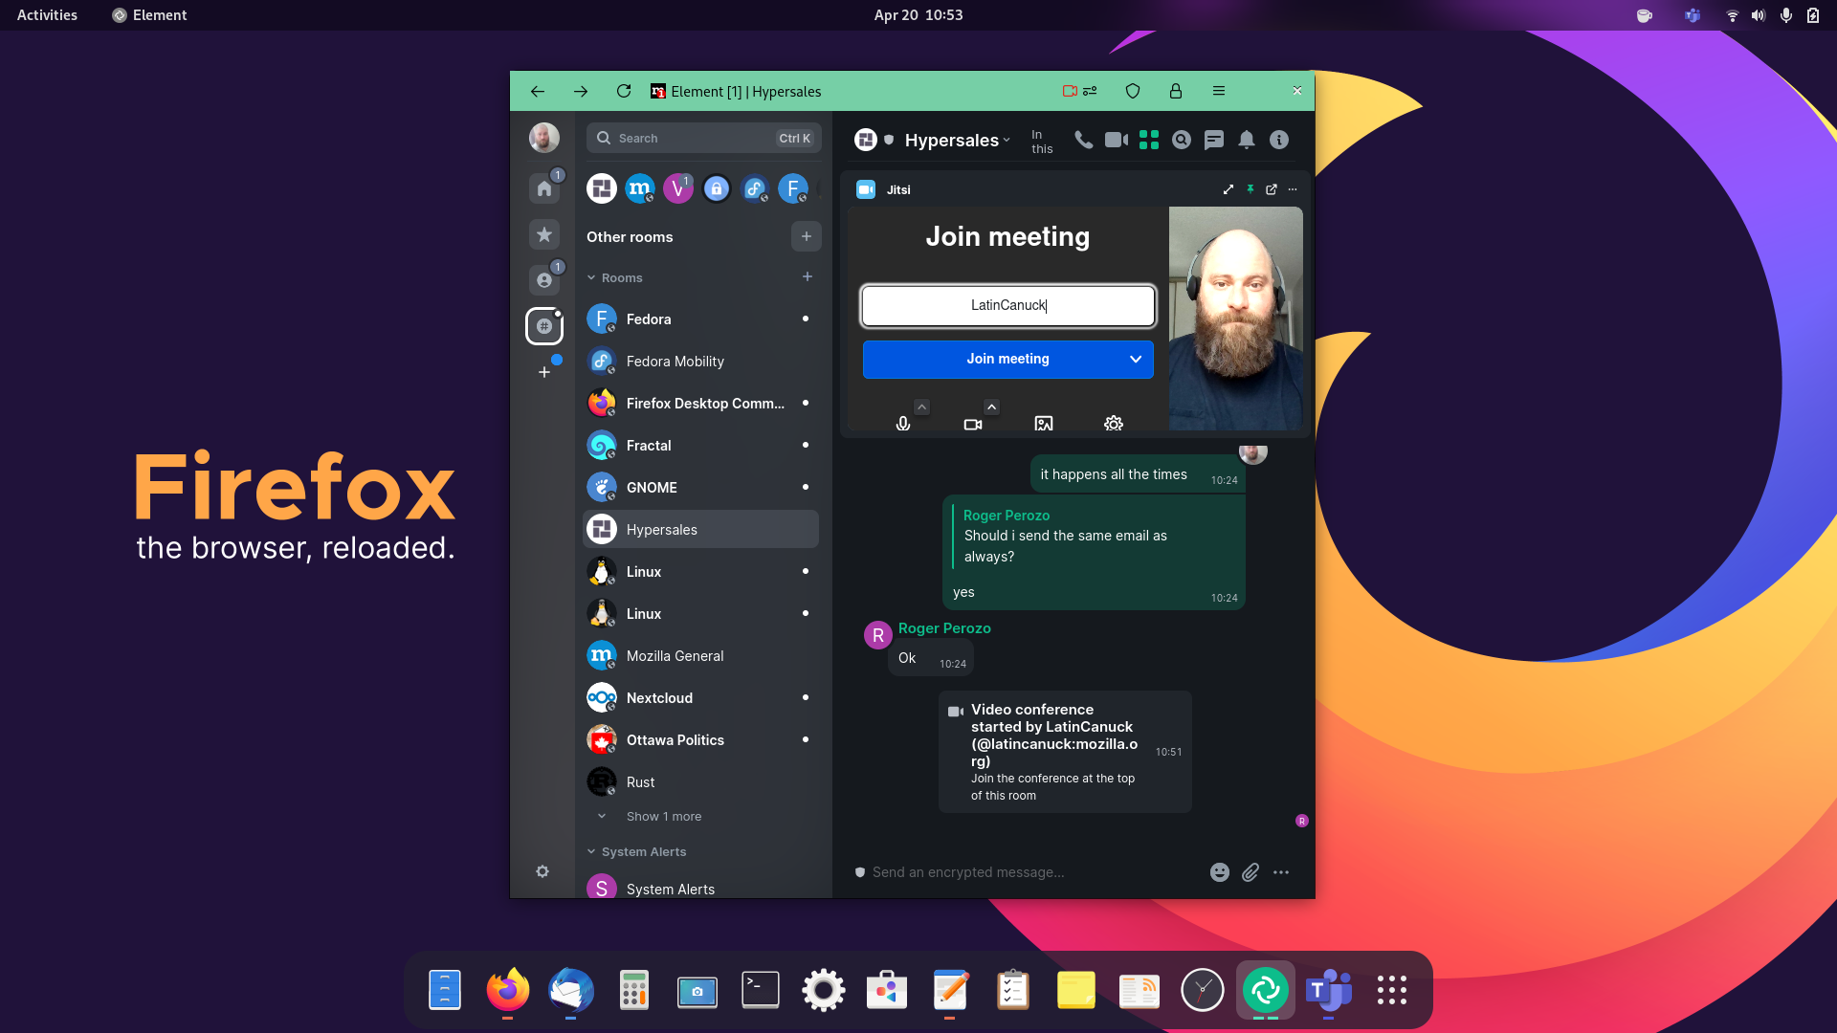Open the user avatar menu

tap(544, 138)
